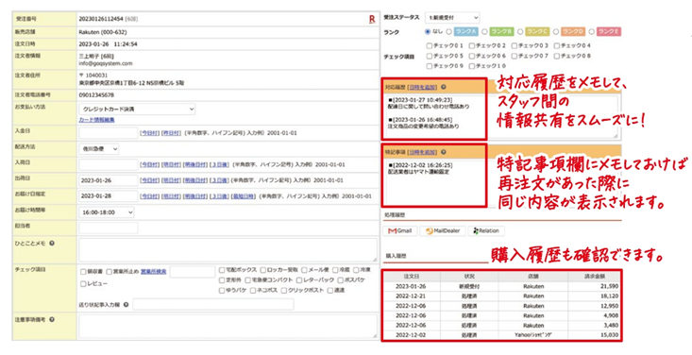Check the ロッカー受取 option

point(262,270)
